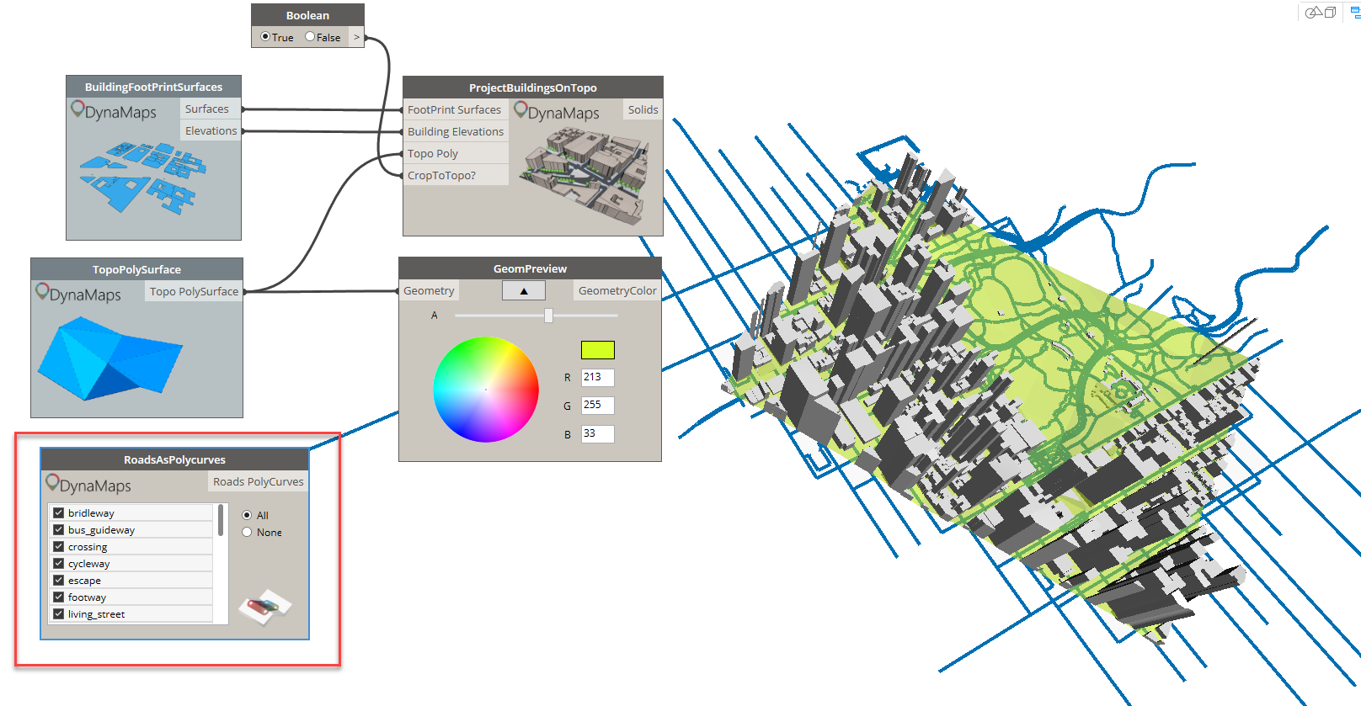The width and height of the screenshot is (1361, 706).
Task: Select the False radio button in Boolean
Action: 310,37
